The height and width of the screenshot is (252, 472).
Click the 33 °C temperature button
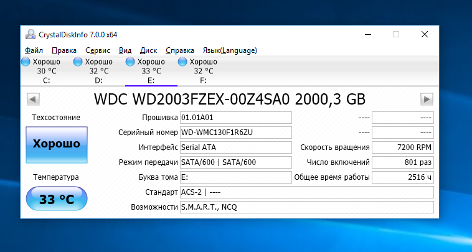point(57,198)
